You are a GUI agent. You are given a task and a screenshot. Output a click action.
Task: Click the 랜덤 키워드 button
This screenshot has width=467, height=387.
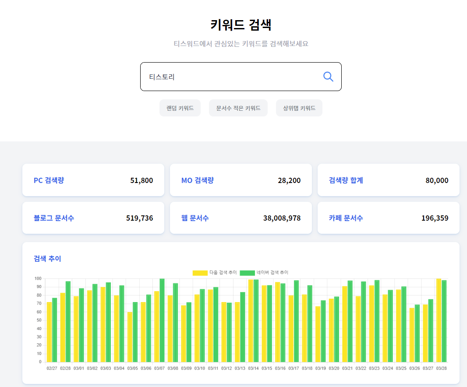pos(180,108)
